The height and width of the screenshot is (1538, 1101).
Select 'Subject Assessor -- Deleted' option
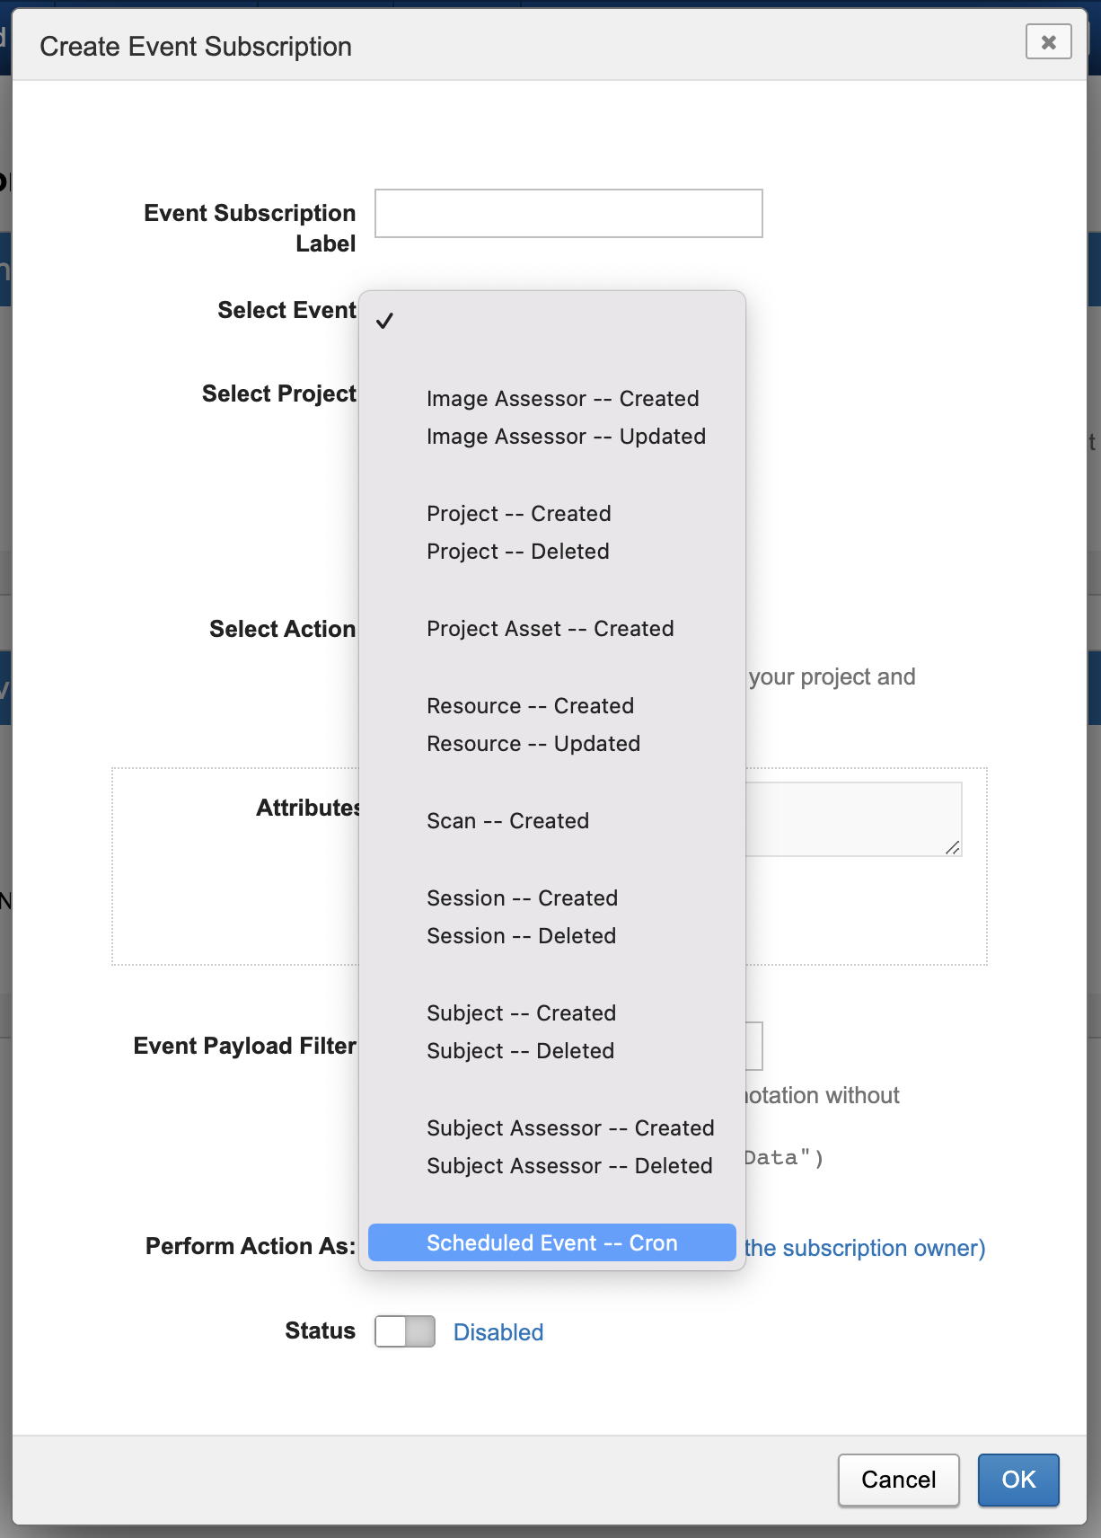[569, 1166]
